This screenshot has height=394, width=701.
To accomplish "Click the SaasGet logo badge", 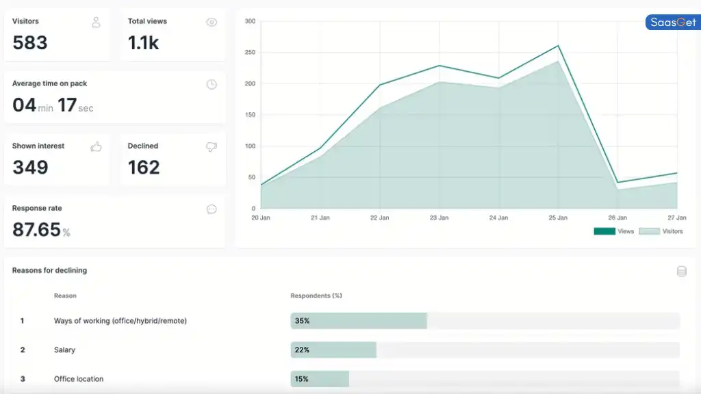I will coord(673,23).
